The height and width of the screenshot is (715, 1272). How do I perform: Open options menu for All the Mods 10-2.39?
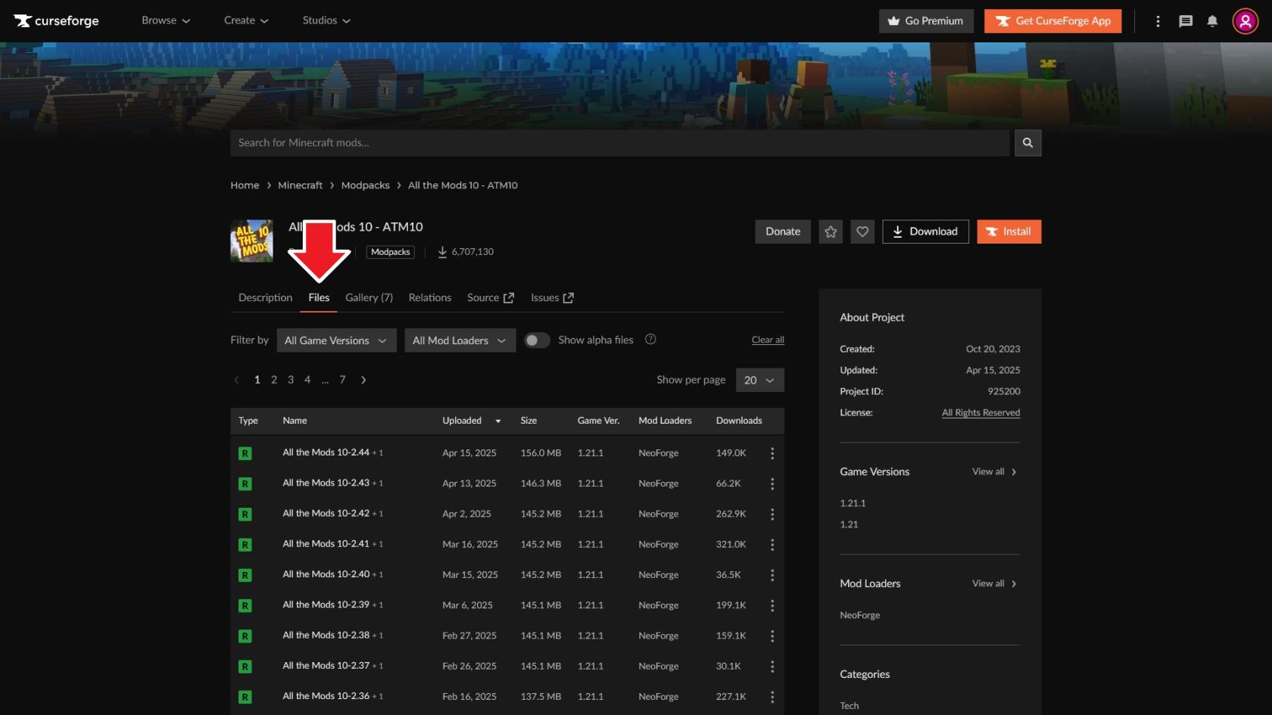pyautogui.click(x=772, y=605)
